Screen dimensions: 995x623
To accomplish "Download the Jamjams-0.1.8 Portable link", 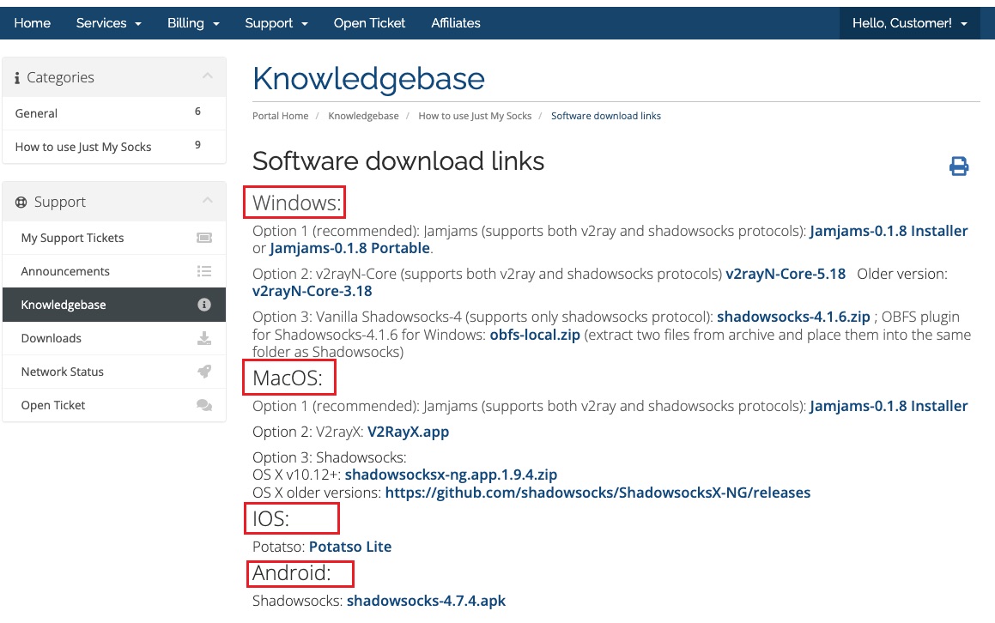I will [349, 248].
